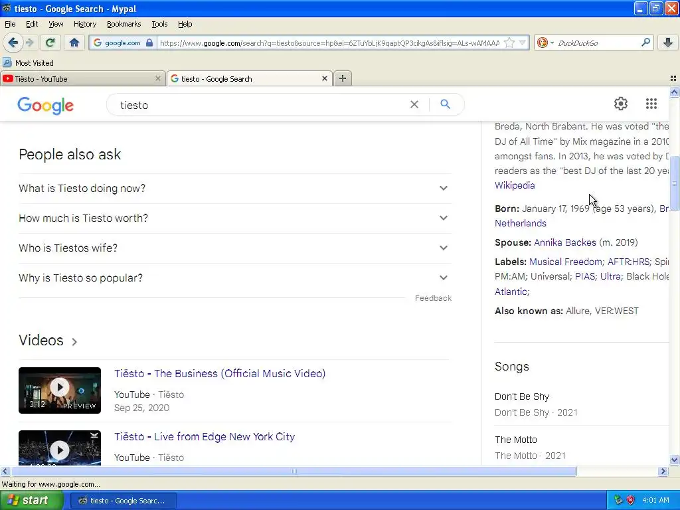This screenshot has height=510, width=680.
Task: Open the DuckDuckGo search engine selector
Action: 545,42
